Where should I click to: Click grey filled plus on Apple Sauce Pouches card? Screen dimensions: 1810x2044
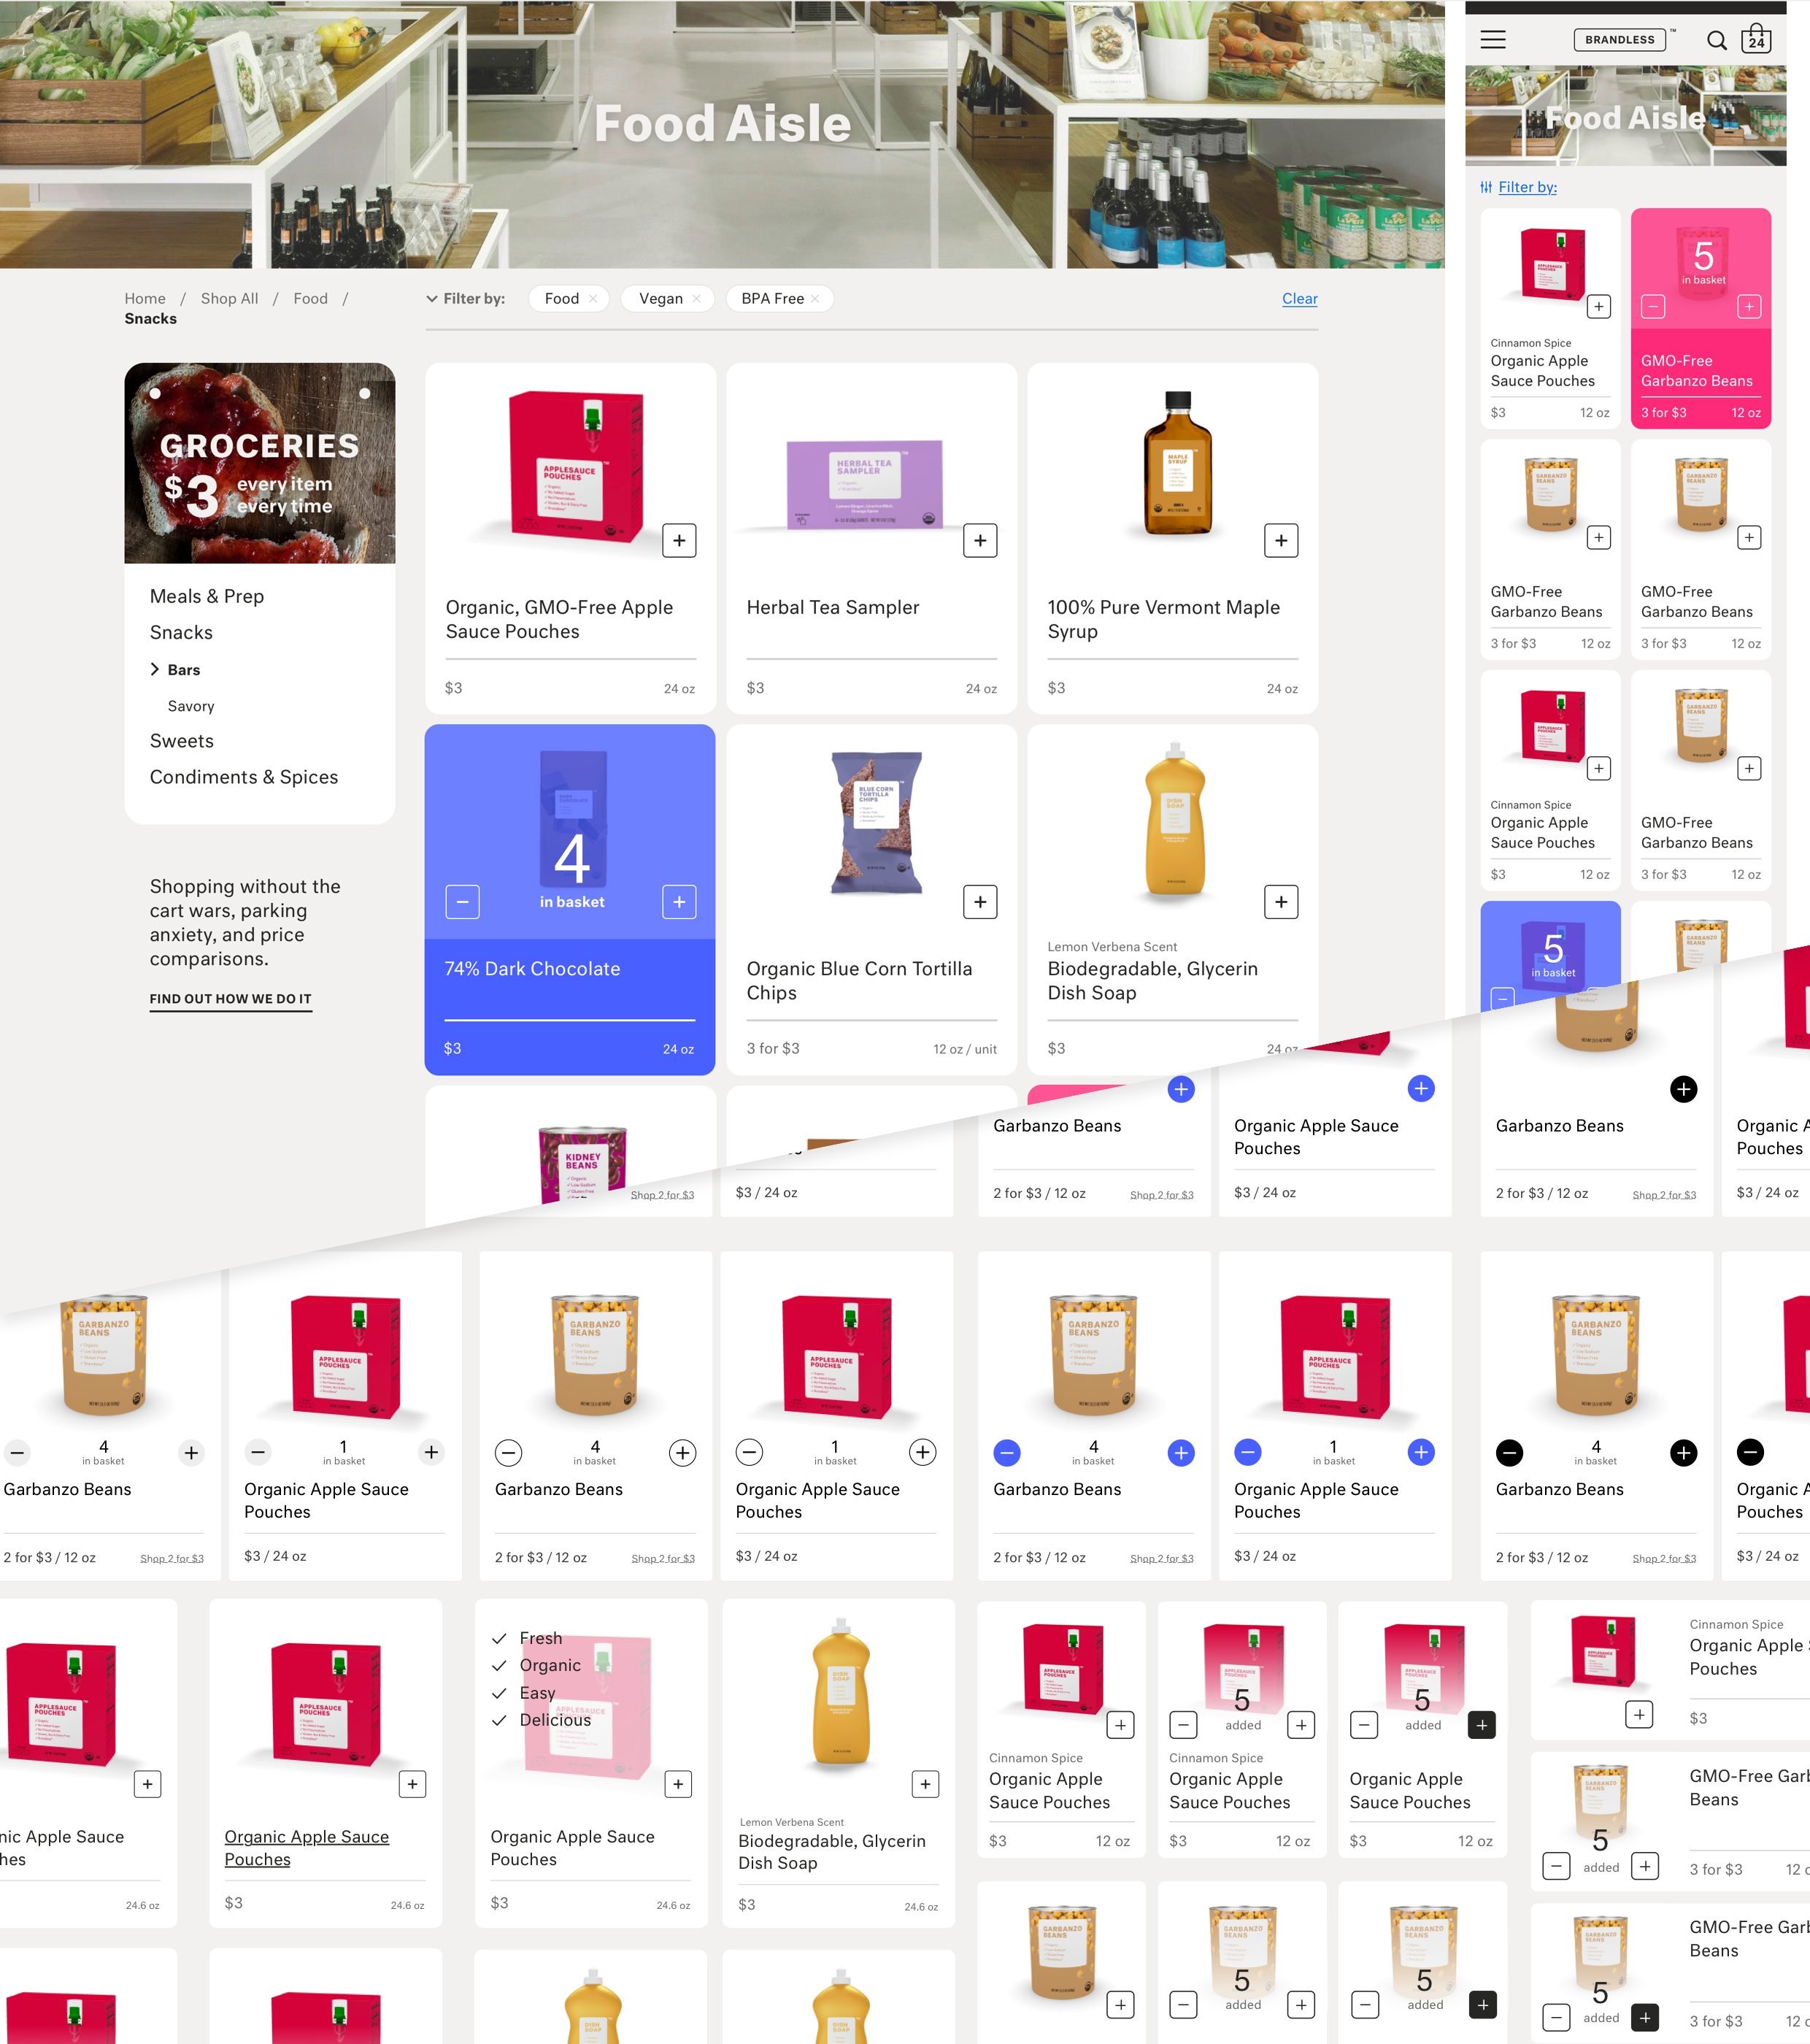[431, 1452]
